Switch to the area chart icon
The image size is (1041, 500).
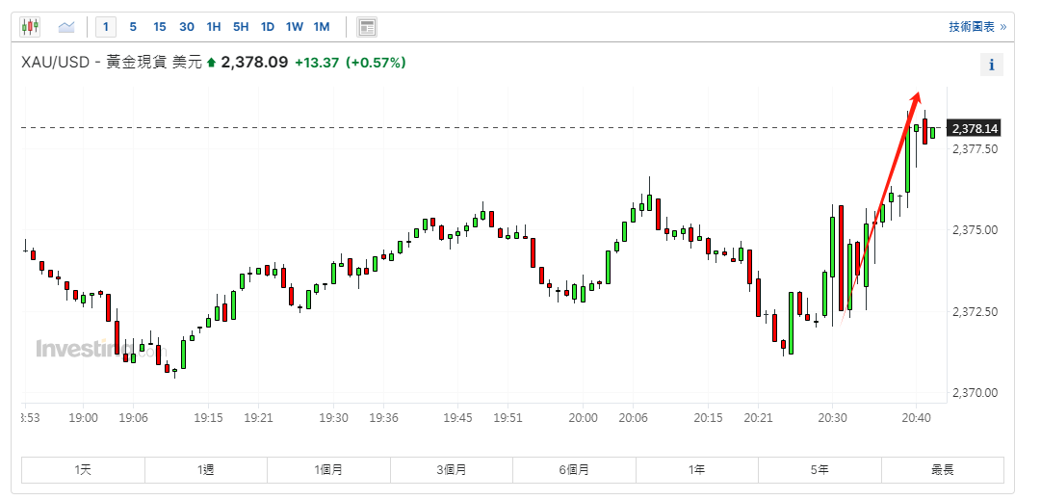[x=66, y=27]
